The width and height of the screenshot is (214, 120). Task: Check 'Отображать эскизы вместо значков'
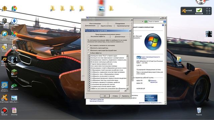click(x=89, y=76)
